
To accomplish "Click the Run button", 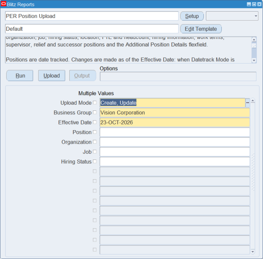I will [20, 76].
